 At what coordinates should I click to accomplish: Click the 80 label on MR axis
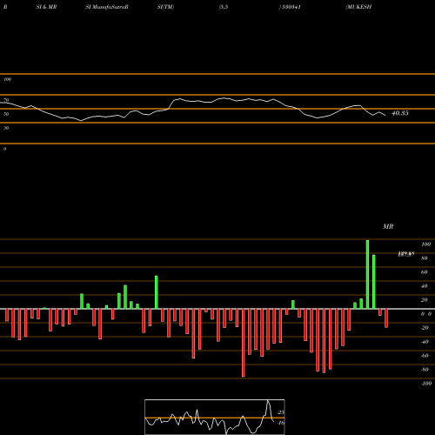[x=425, y=258]
